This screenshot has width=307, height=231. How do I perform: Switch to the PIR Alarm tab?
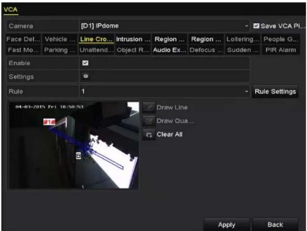tap(281, 50)
